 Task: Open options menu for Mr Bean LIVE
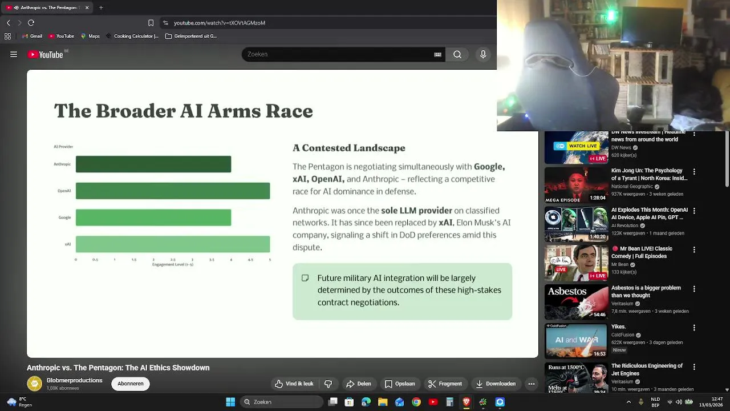click(694, 249)
